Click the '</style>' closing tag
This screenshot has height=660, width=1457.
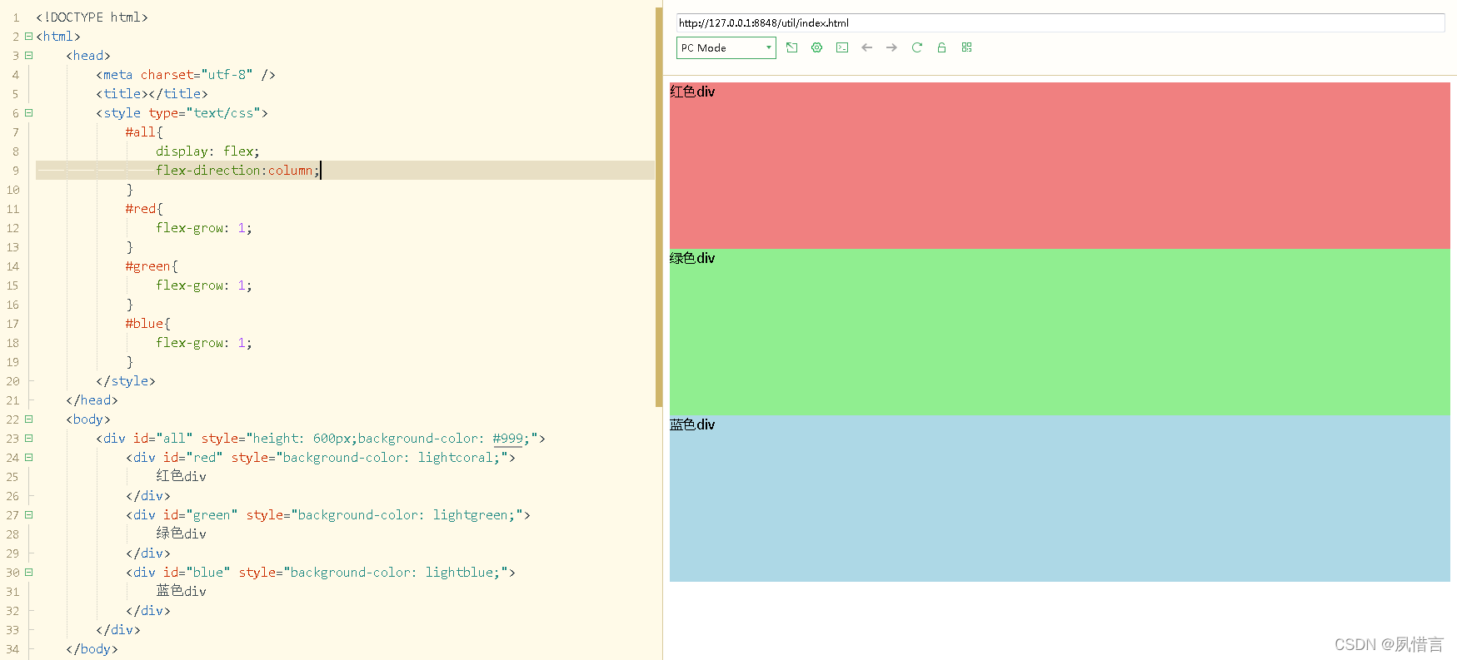click(126, 381)
